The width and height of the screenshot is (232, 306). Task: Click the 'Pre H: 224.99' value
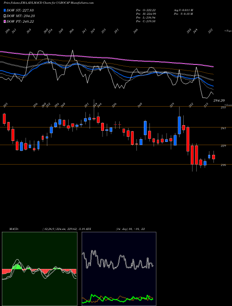click(146, 14)
